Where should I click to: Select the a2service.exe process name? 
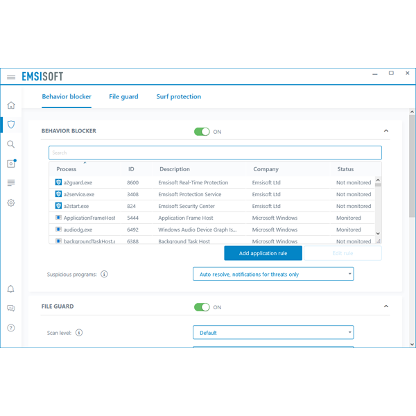(x=79, y=194)
